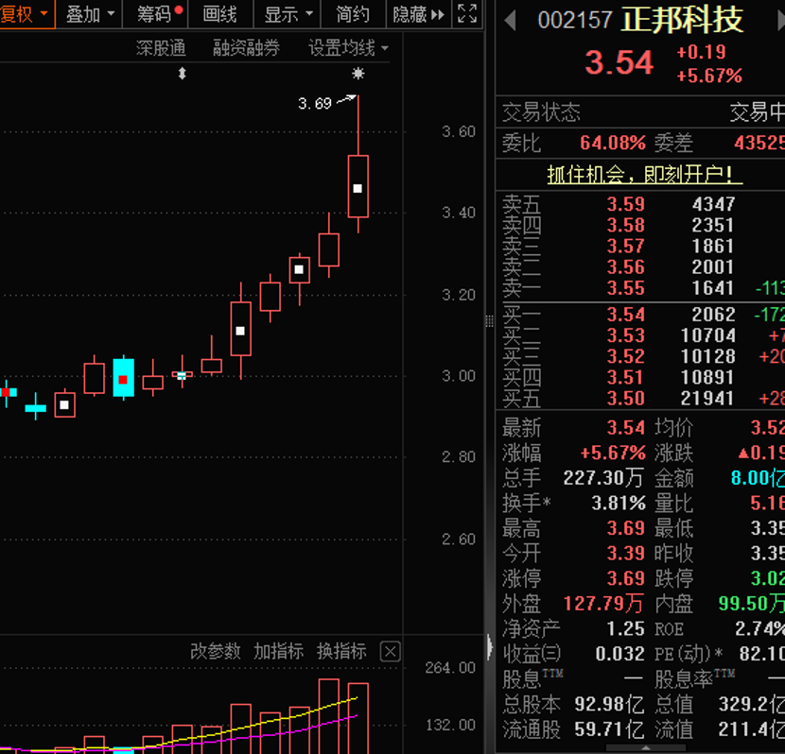Expand the 叠加 overlay dropdown
Image resolution: width=785 pixels, height=754 pixels.
click(90, 13)
